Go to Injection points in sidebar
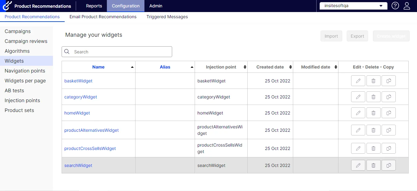This screenshot has width=417, height=191. click(22, 100)
